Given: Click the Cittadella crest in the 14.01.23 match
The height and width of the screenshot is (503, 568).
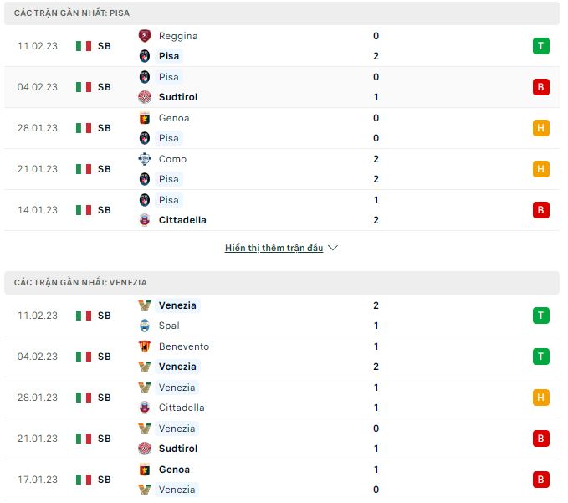Looking at the screenshot, I should click(x=145, y=220).
